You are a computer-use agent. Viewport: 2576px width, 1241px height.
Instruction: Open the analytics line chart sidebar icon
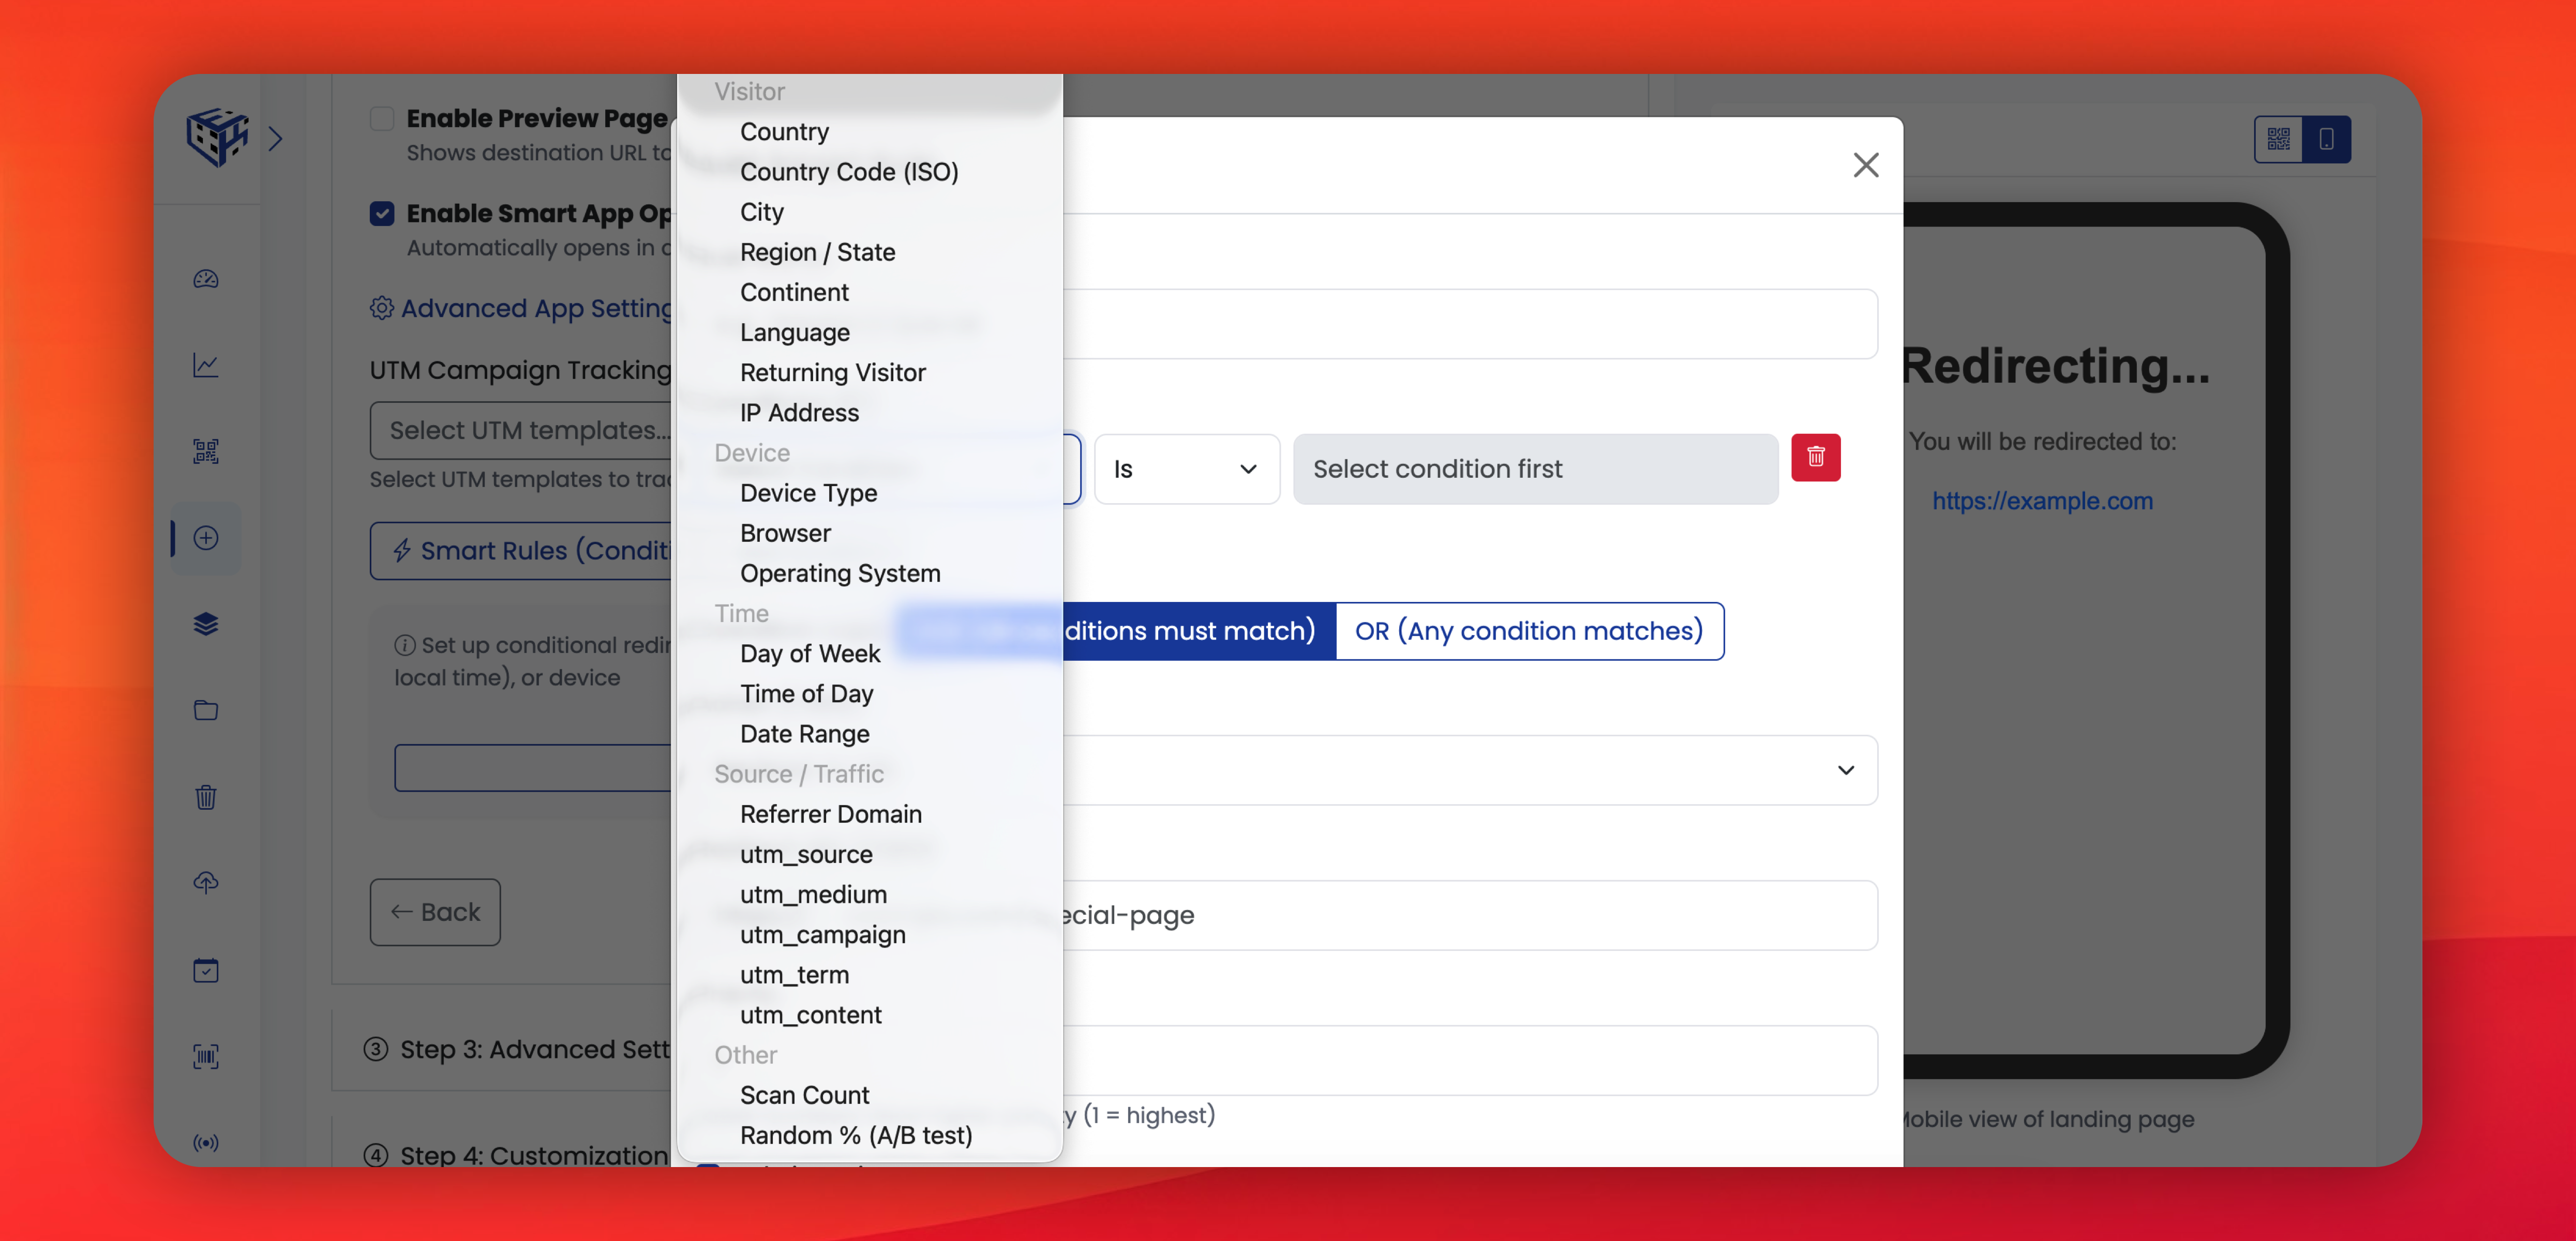pyautogui.click(x=206, y=365)
